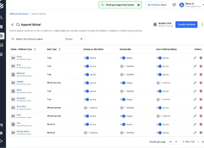This screenshot has height=148, width=204.
Task: Sort by Name / Attribute Type column
Action: pos(35,49)
